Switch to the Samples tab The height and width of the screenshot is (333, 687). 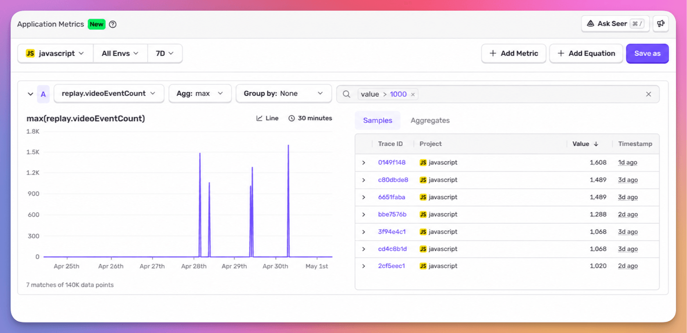pyautogui.click(x=377, y=120)
